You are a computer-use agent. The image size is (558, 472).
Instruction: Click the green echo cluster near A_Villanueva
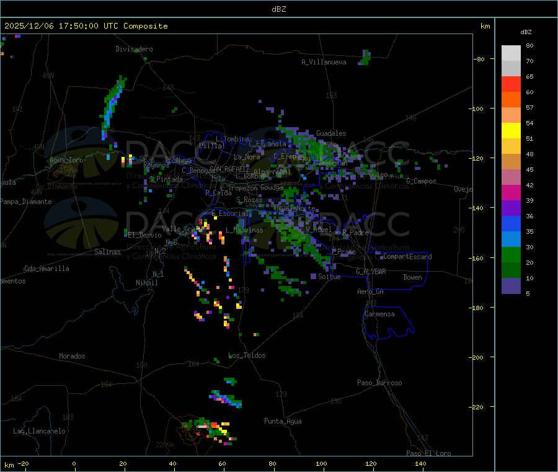365,57
